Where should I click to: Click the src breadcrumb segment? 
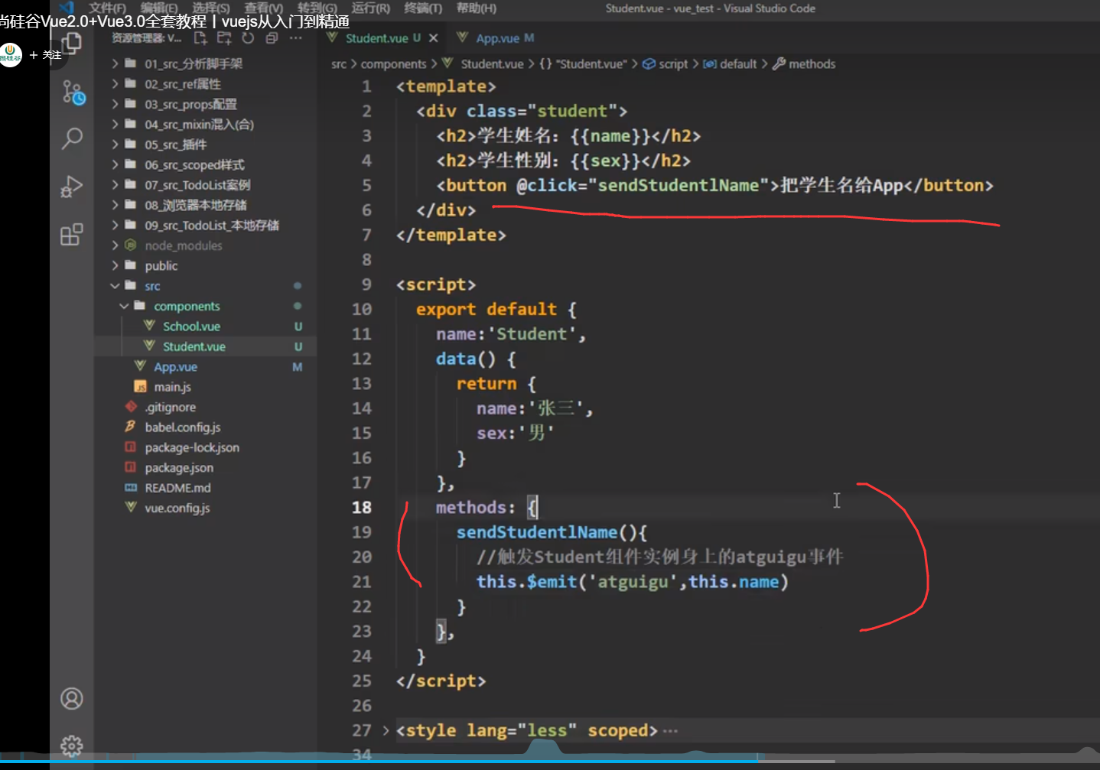339,64
